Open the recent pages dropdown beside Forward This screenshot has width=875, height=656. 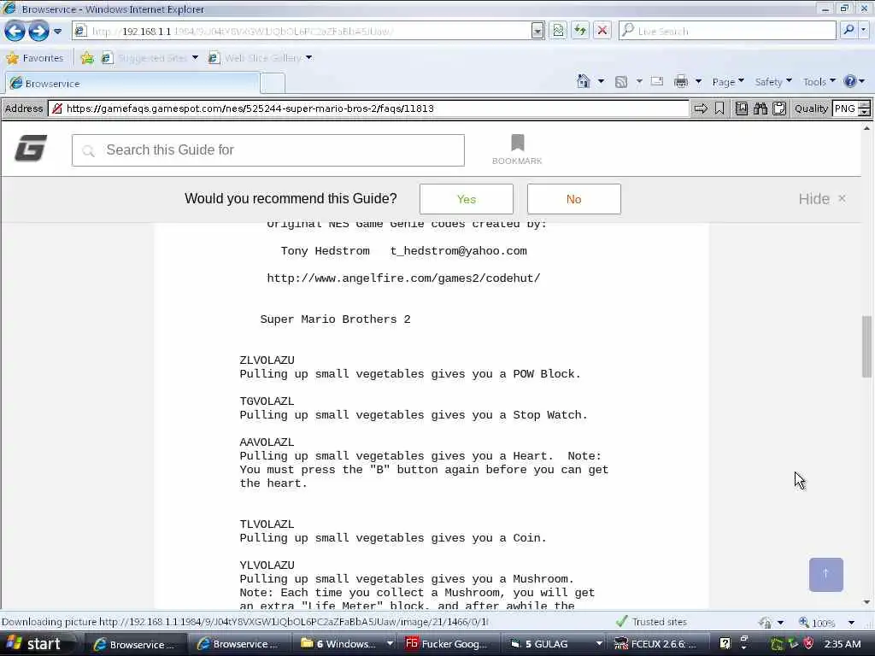click(x=57, y=32)
